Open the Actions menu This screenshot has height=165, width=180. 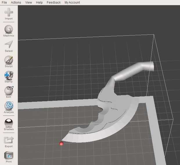(16, 2)
